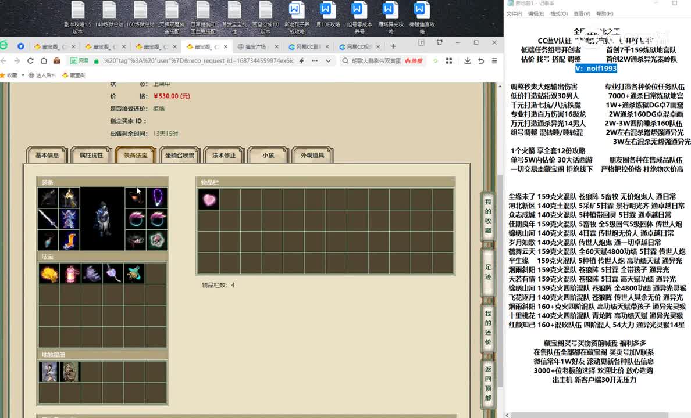Open the address bar three-dots menu
Viewport: 691px width, 418px height.
[x=315, y=61]
